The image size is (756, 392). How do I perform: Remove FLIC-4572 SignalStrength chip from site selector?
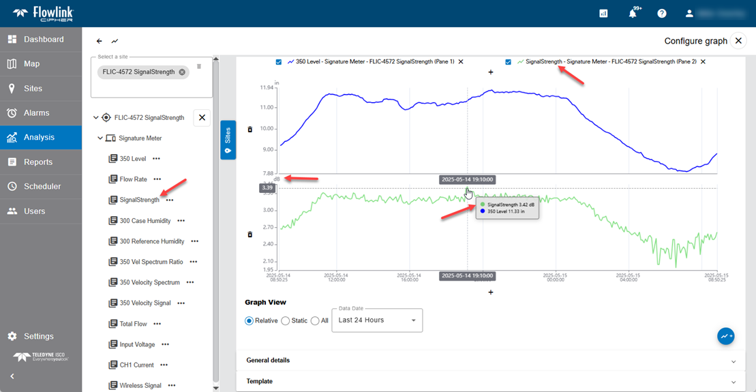pyautogui.click(x=182, y=72)
